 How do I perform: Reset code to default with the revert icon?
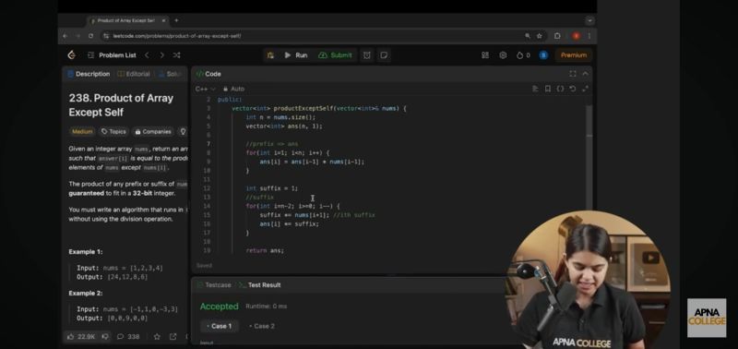click(572, 89)
